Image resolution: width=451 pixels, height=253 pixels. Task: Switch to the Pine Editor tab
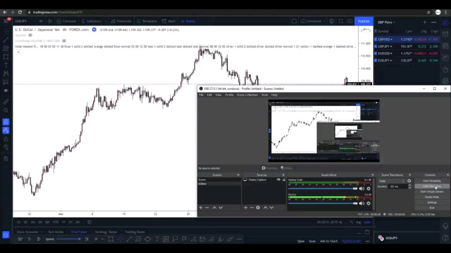click(79, 232)
